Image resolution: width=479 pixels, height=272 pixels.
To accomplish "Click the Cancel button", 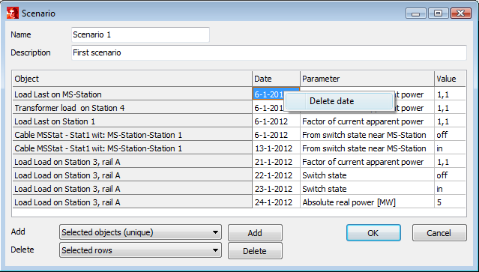I will pyautogui.click(x=439, y=233).
